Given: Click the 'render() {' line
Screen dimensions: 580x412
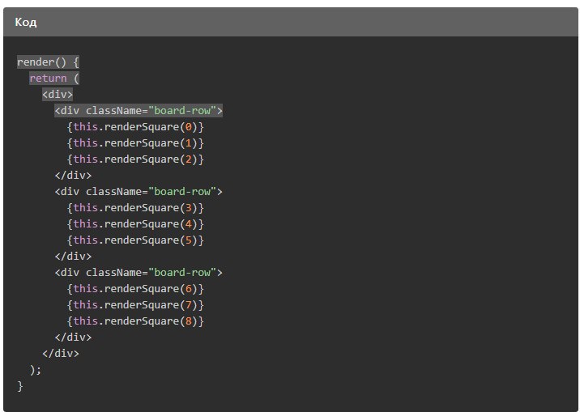Looking at the screenshot, I should [x=48, y=62].
